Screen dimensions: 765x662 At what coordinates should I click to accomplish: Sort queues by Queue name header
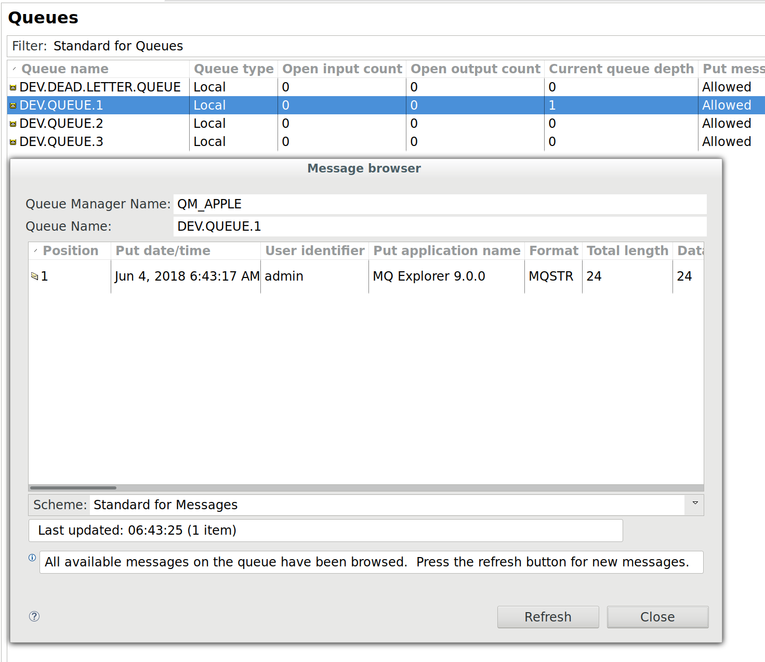point(65,69)
